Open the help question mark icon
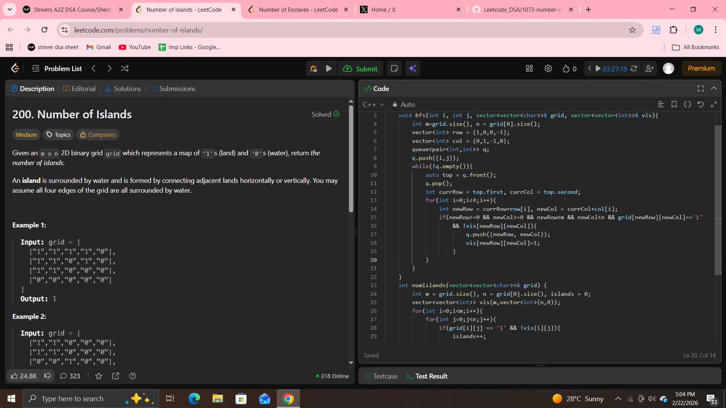This screenshot has width=726, height=408. [132, 376]
